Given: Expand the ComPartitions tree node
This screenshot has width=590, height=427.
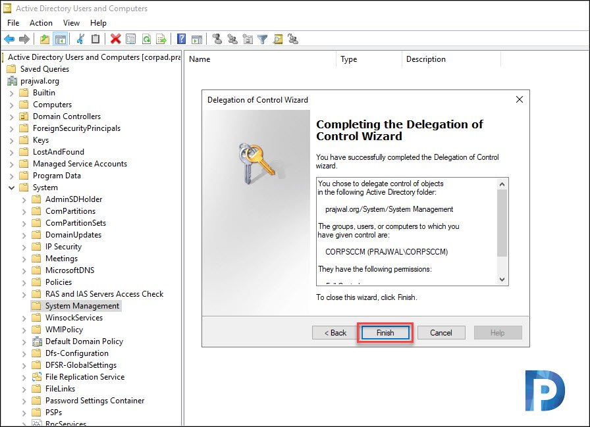Looking at the screenshot, I should point(24,211).
